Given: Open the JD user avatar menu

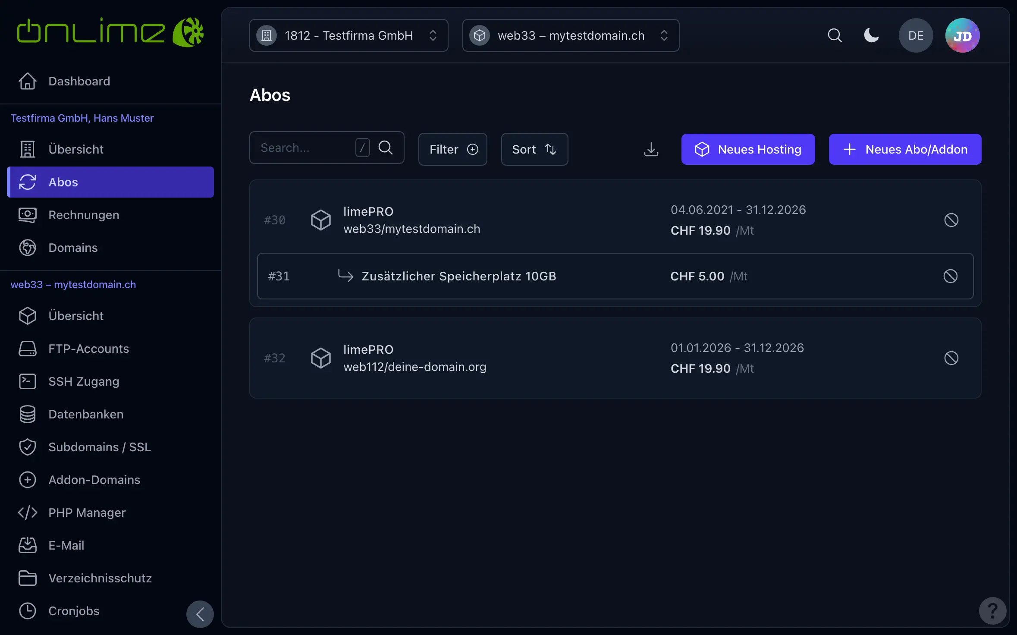Looking at the screenshot, I should click(x=962, y=35).
